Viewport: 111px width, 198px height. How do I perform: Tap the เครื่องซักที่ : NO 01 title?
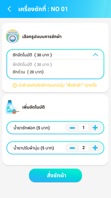[x=43, y=9]
